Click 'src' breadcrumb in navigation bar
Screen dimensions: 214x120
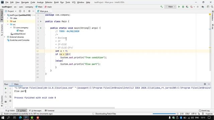pos(15,7)
